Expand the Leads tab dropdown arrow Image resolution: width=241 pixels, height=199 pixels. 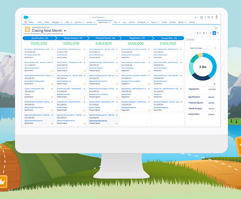tap(71, 22)
